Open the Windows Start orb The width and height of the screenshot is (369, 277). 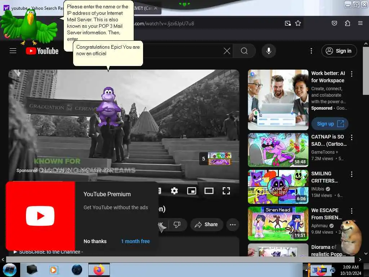[9, 270]
